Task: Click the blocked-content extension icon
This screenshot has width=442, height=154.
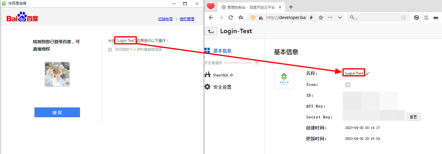Action: click(417, 18)
